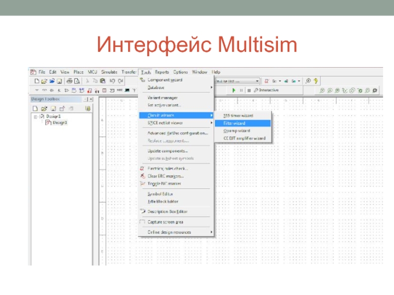Toggle NC marker from Tools menu
Screen dimensions: 394x295
click(x=164, y=183)
